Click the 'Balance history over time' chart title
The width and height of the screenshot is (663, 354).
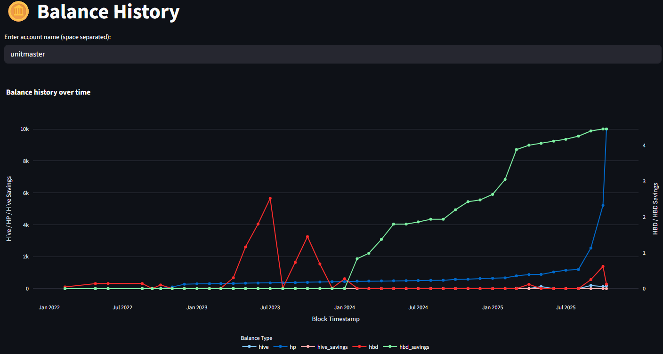point(48,92)
